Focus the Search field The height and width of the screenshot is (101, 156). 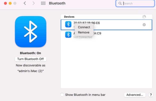(x=135, y=3)
